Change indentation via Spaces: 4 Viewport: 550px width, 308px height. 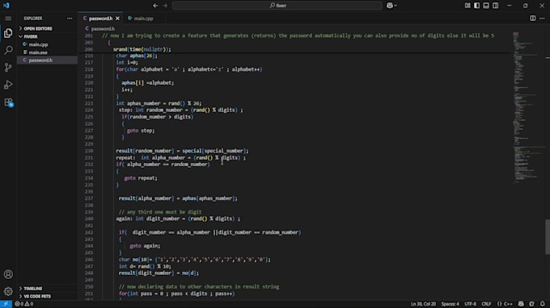tap(450, 304)
